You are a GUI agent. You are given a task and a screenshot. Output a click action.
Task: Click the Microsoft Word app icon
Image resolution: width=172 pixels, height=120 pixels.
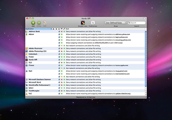pos(27,82)
